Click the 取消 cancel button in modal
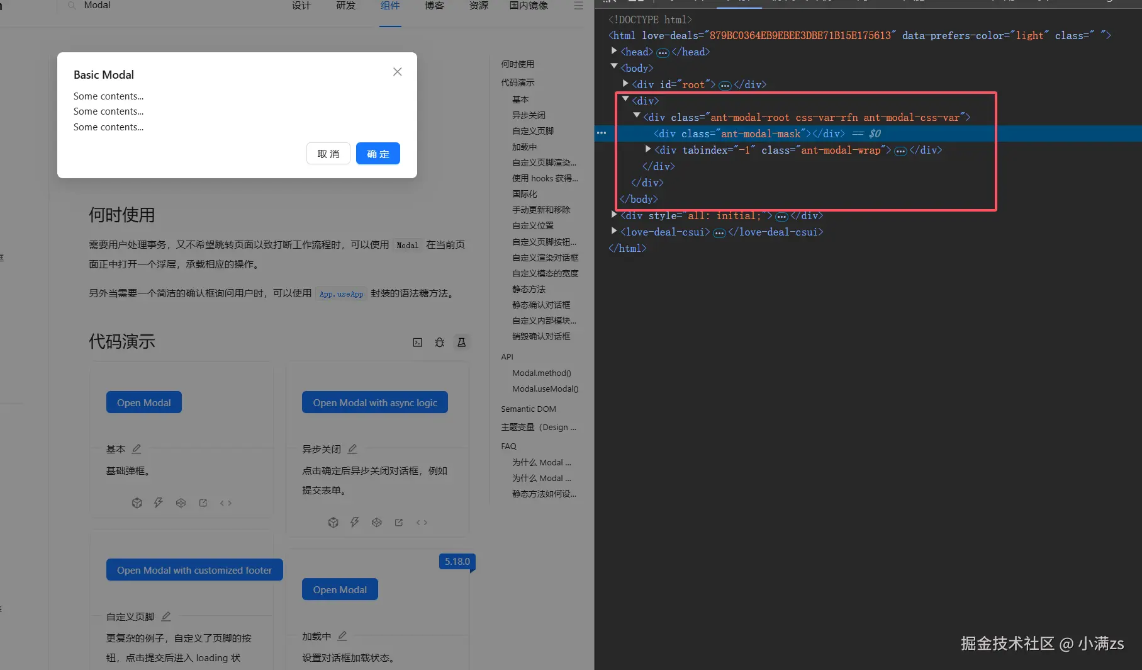Screen dimensions: 1142x670 pyautogui.click(x=328, y=154)
